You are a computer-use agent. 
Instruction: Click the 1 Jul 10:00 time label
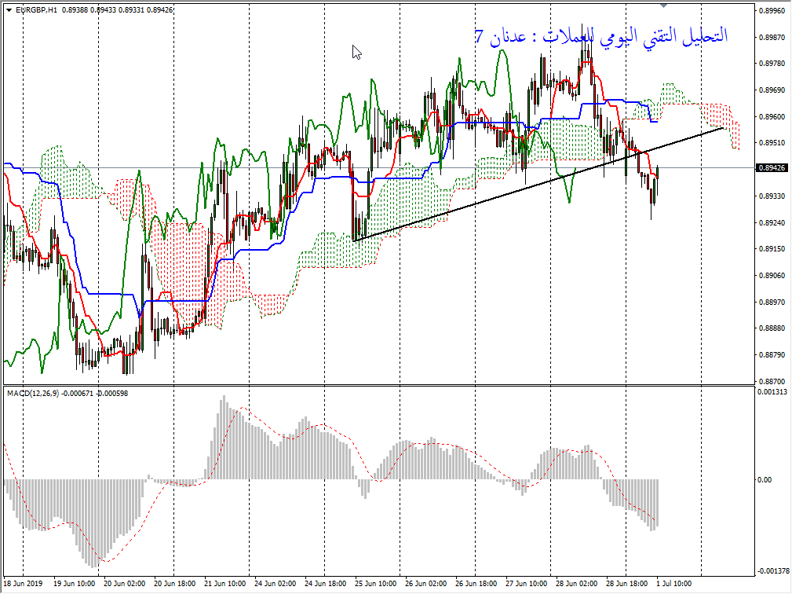coord(673,583)
